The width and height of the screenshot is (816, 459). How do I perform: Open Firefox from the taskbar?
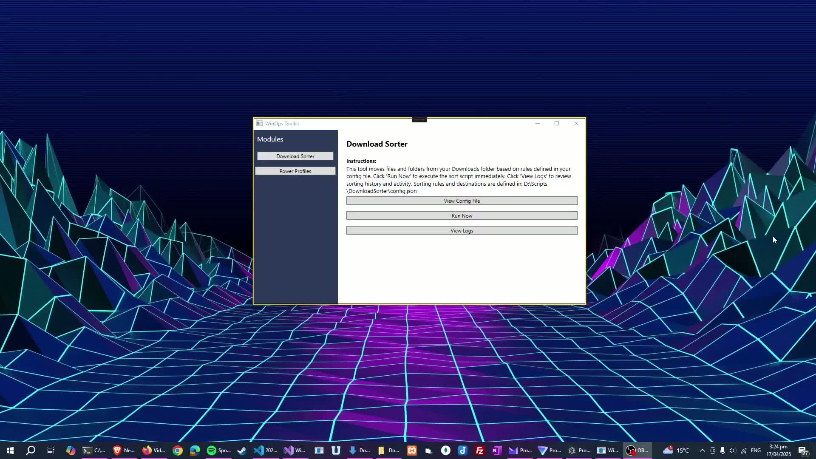pyautogui.click(x=153, y=450)
